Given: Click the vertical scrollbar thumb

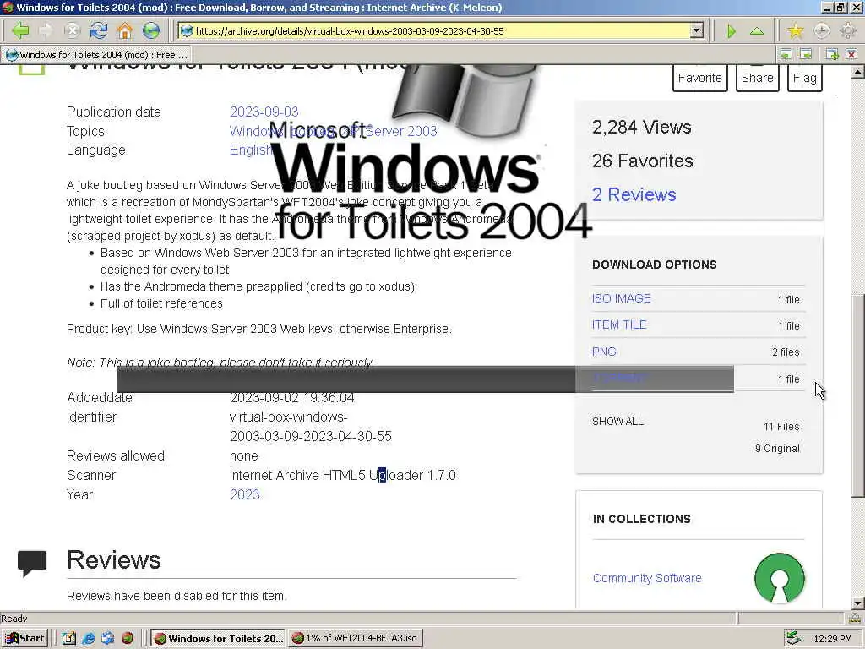Looking at the screenshot, I should [x=857, y=395].
